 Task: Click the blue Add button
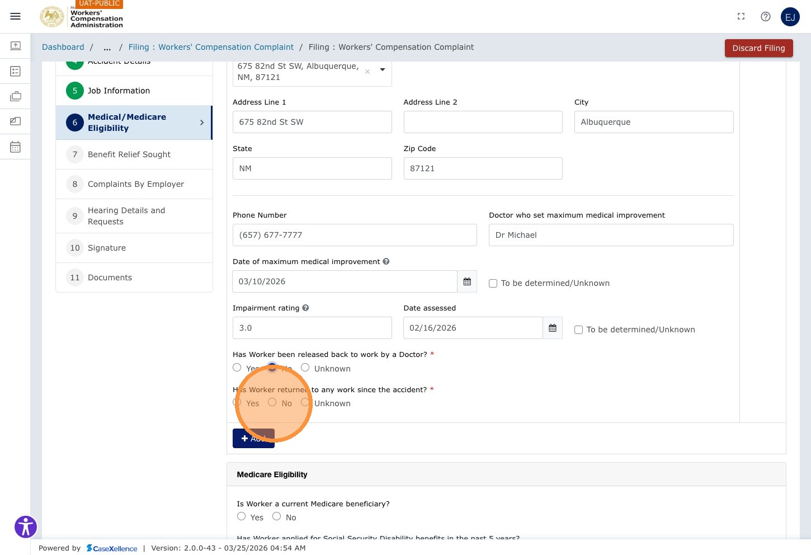coord(253,439)
